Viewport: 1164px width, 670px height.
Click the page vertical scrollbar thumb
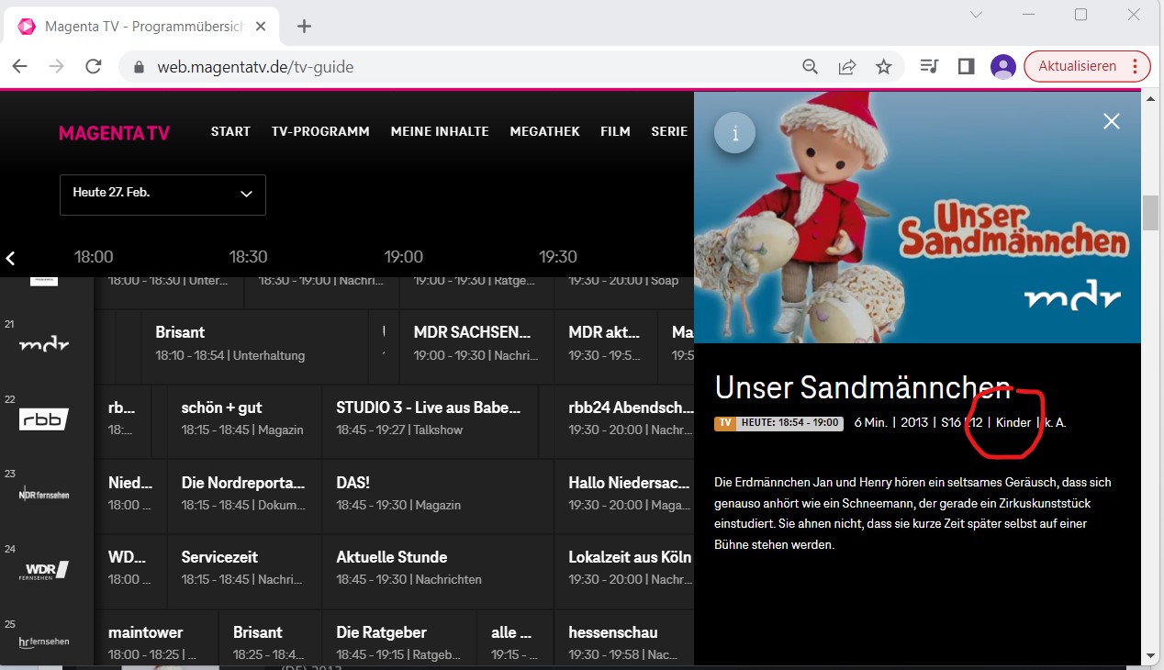(1151, 213)
